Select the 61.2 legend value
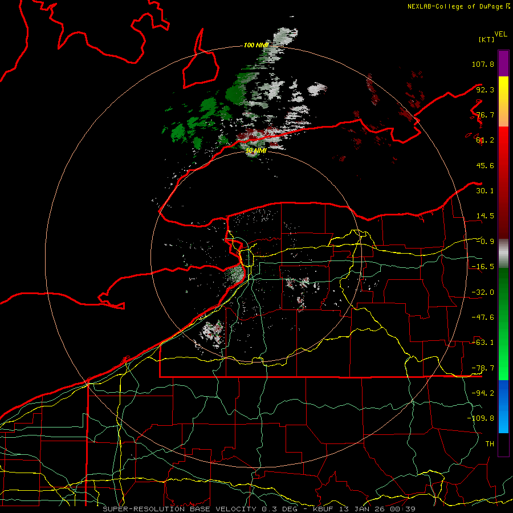This screenshot has height=513, width=513. point(485,140)
